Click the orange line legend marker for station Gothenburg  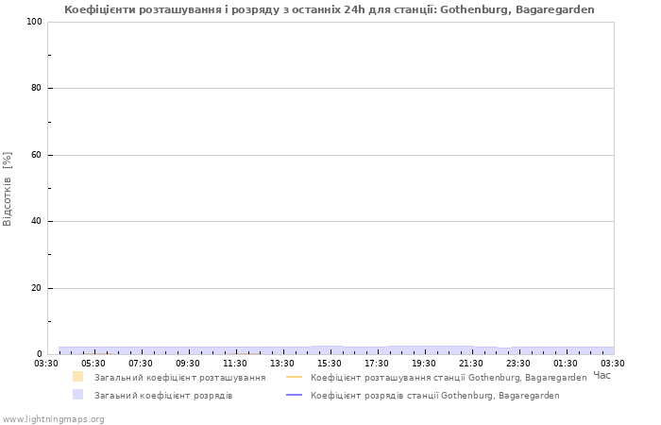tap(294, 377)
